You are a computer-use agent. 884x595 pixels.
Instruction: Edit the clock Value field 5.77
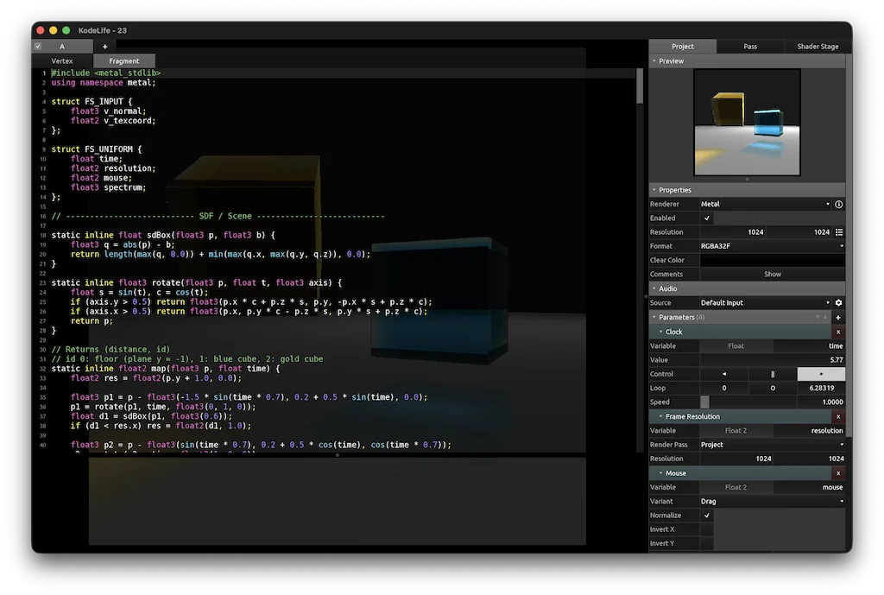(773, 360)
